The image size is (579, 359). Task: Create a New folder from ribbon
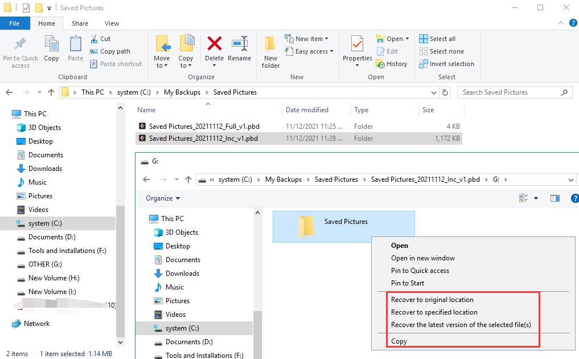coord(270,52)
